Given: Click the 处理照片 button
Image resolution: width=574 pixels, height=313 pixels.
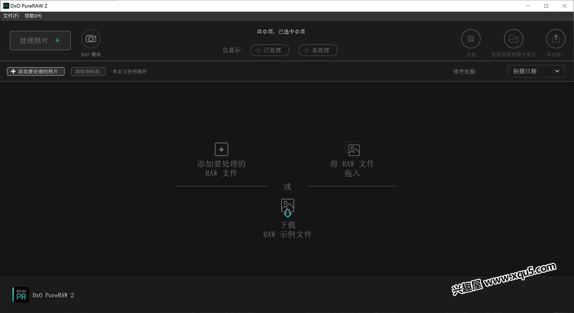Looking at the screenshot, I should pos(40,40).
